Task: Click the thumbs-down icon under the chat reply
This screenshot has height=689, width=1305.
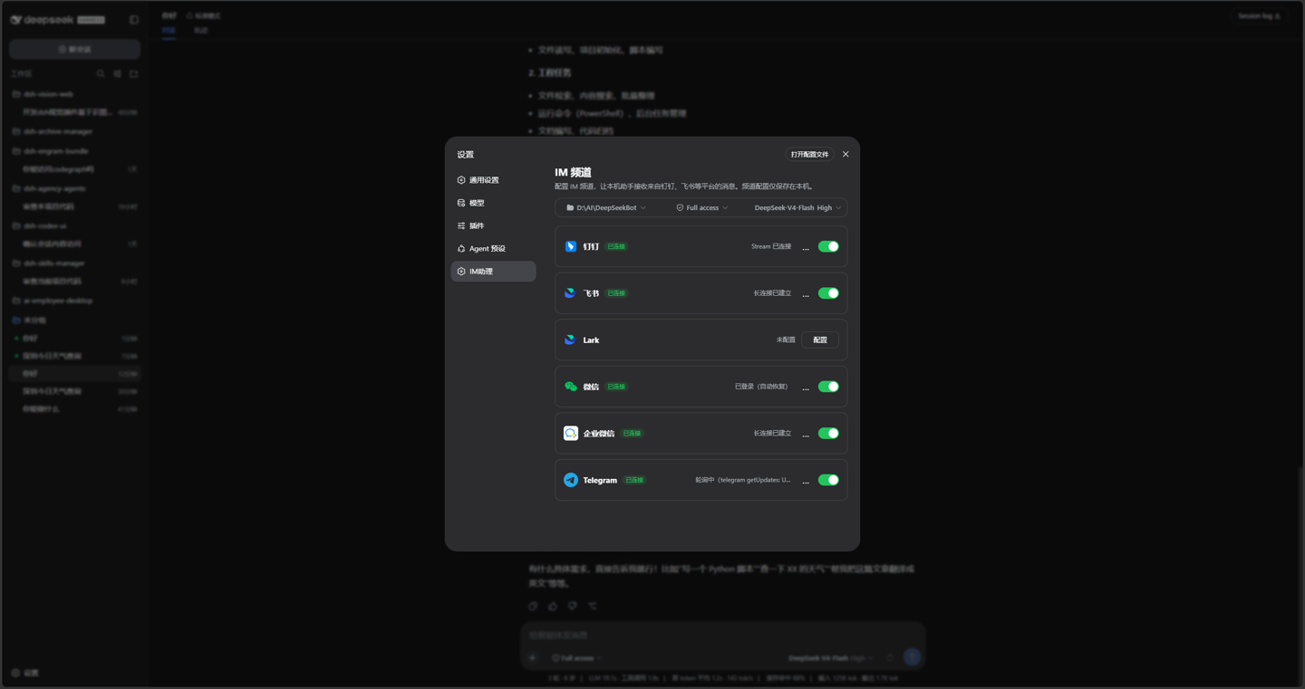Action: (573, 606)
